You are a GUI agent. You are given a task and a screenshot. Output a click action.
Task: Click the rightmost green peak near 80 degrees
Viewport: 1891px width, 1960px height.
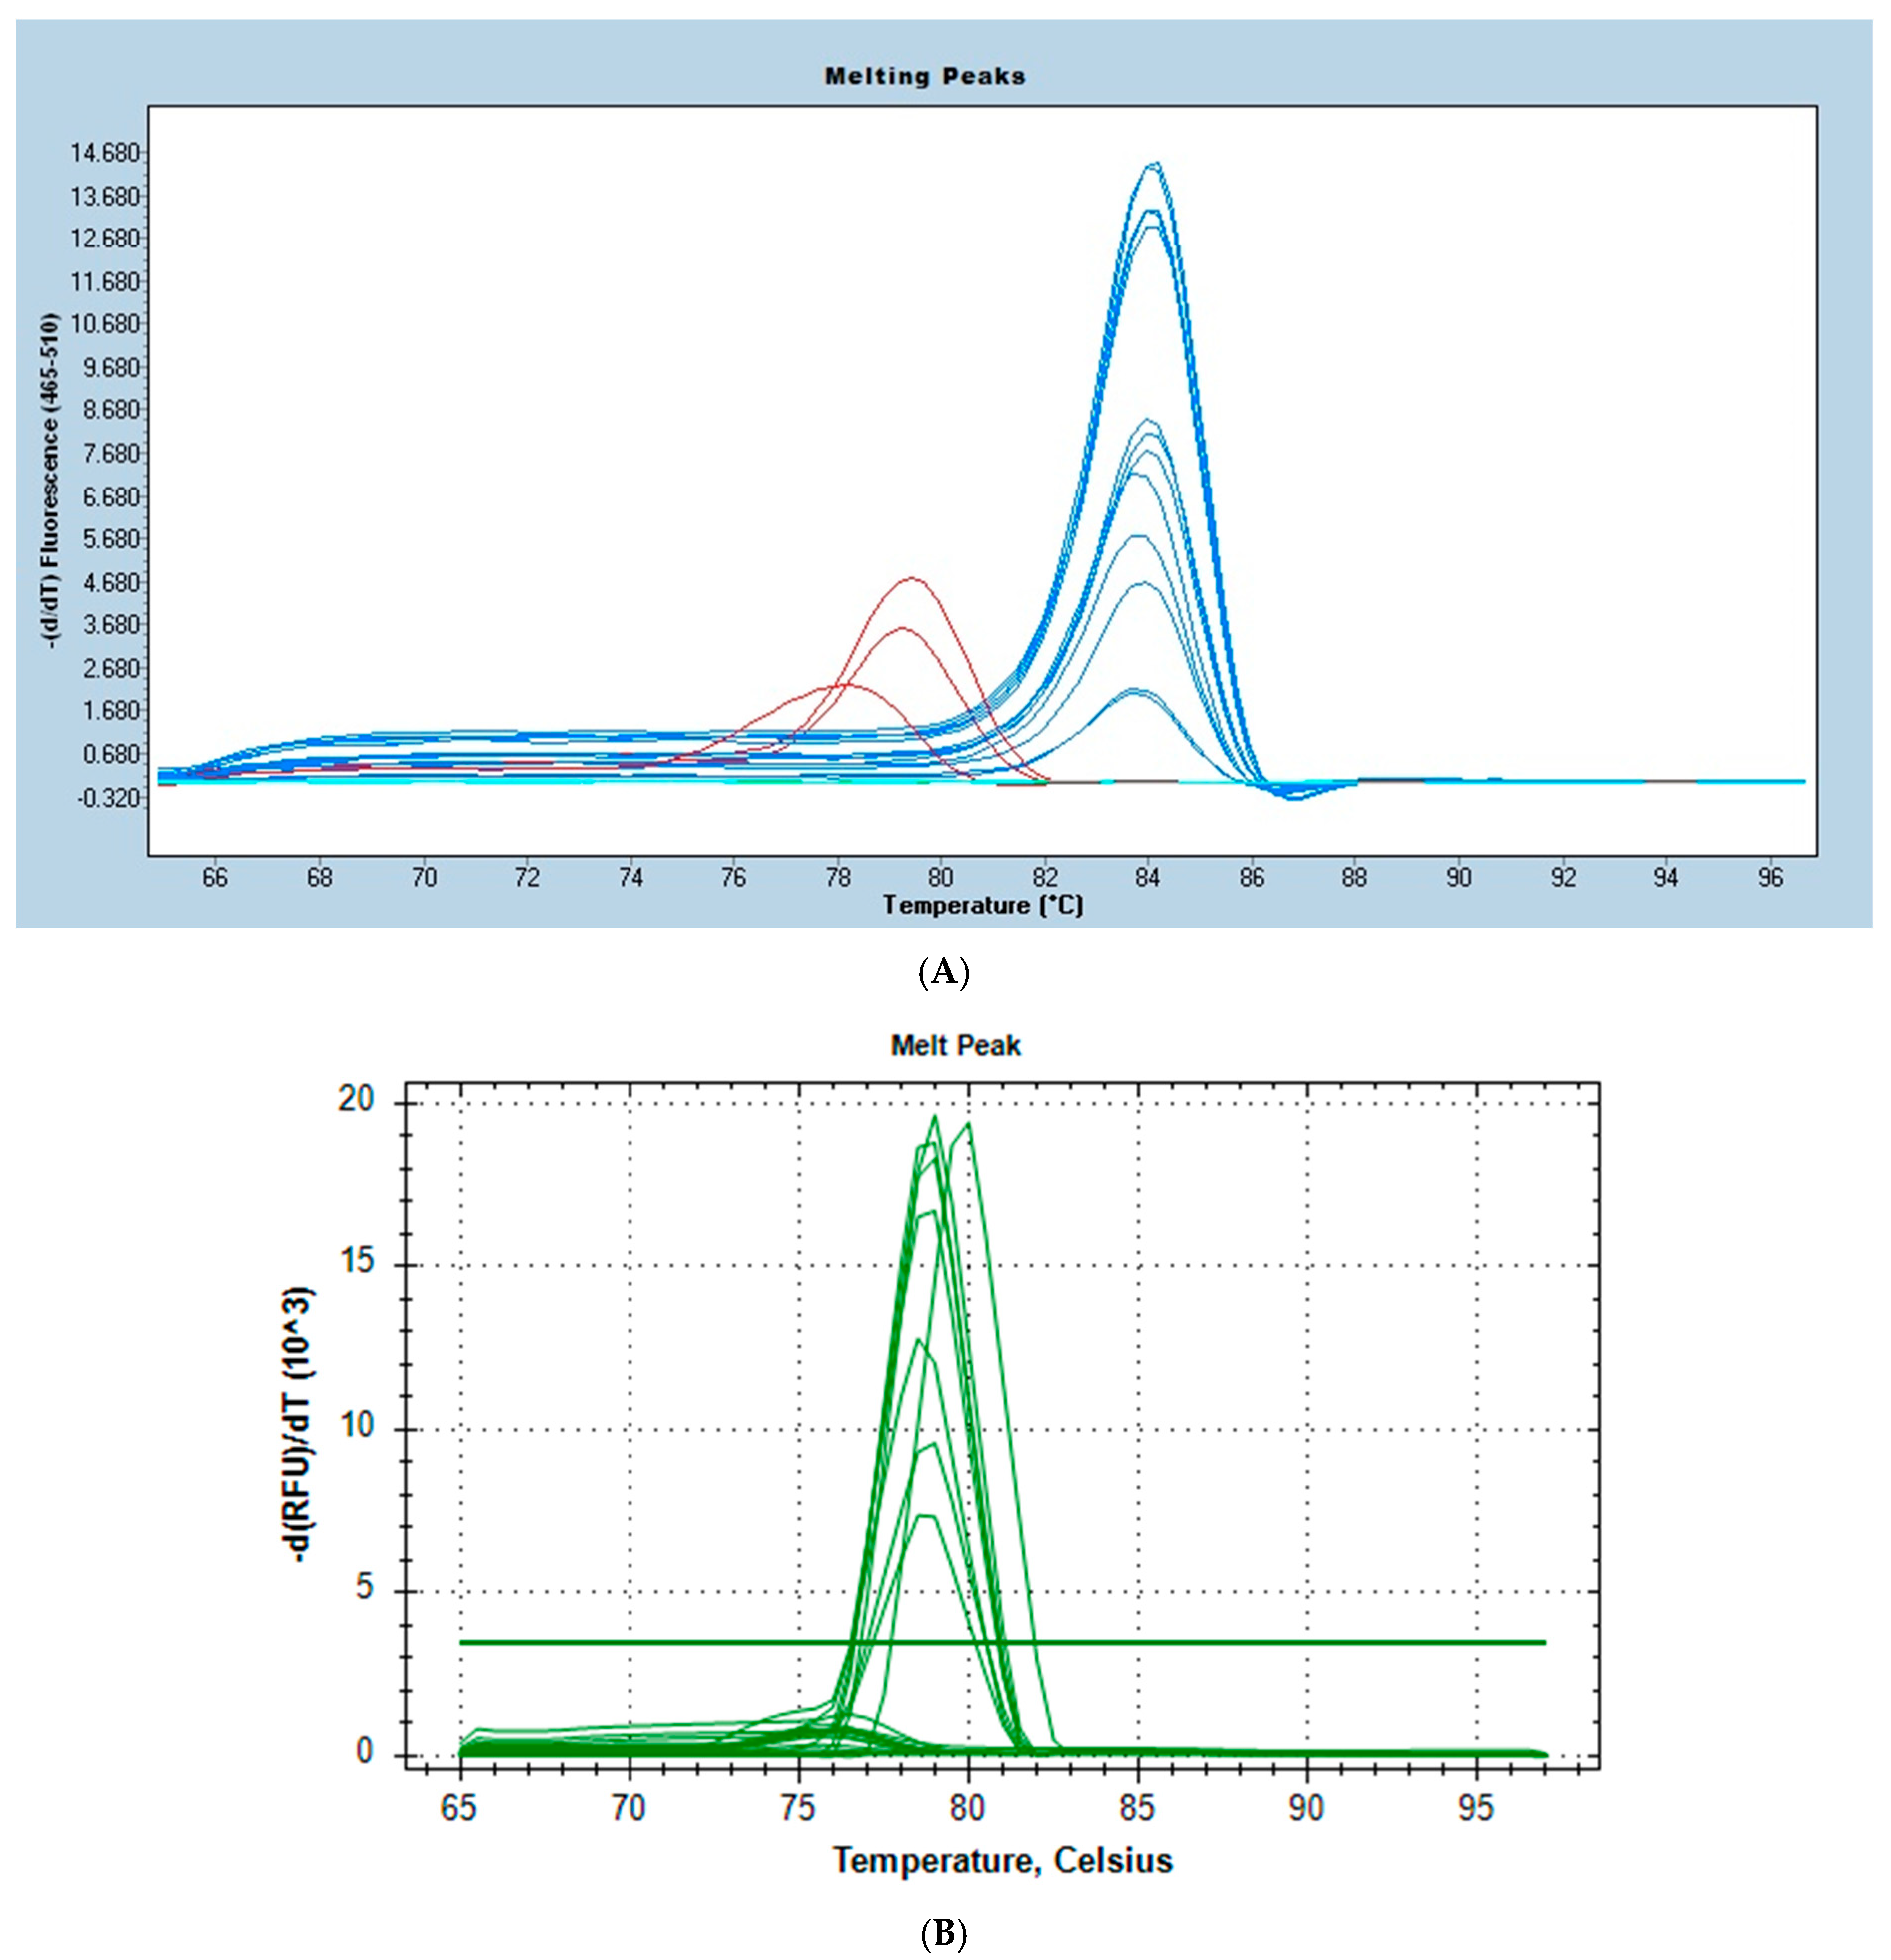pyautogui.click(x=968, y=1124)
